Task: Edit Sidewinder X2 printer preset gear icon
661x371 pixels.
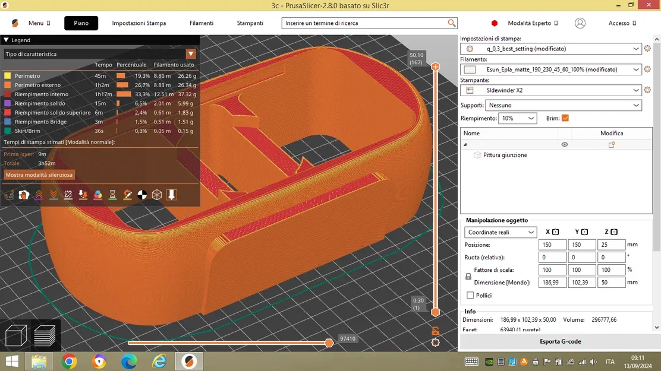Action: pos(647,90)
